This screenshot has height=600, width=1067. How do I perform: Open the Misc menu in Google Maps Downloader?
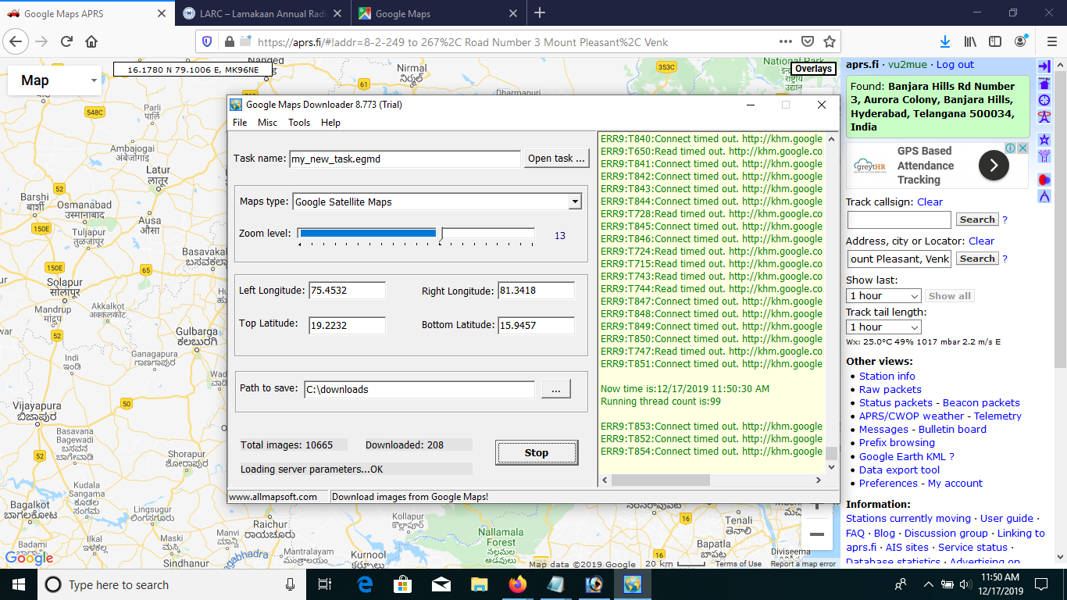(x=267, y=123)
